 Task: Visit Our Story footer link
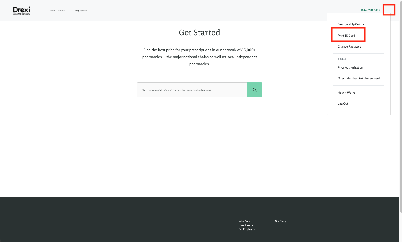[280, 221]
